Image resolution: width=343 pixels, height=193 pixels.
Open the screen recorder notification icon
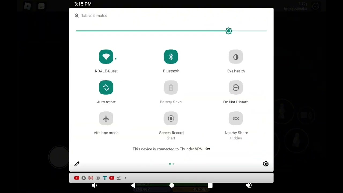pos(98,178)
